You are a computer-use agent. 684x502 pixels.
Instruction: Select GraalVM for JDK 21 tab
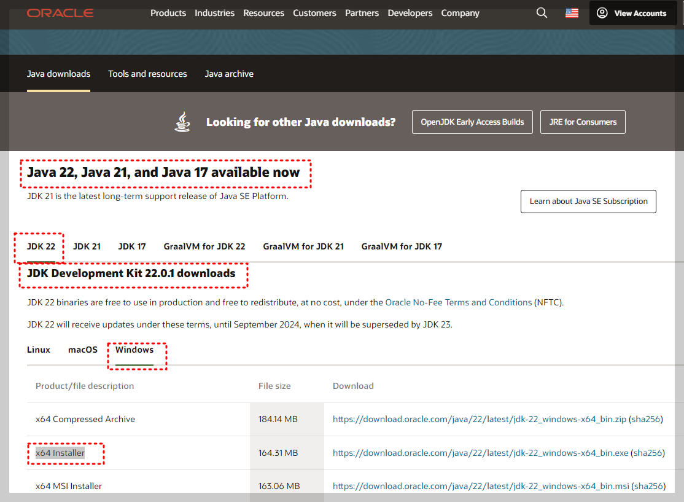pos(303,246)
